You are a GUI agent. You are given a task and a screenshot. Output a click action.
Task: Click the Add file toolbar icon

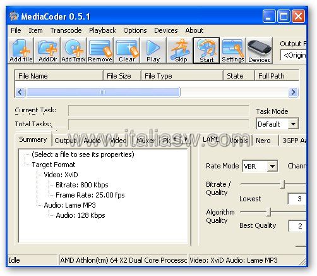point(21,51)
